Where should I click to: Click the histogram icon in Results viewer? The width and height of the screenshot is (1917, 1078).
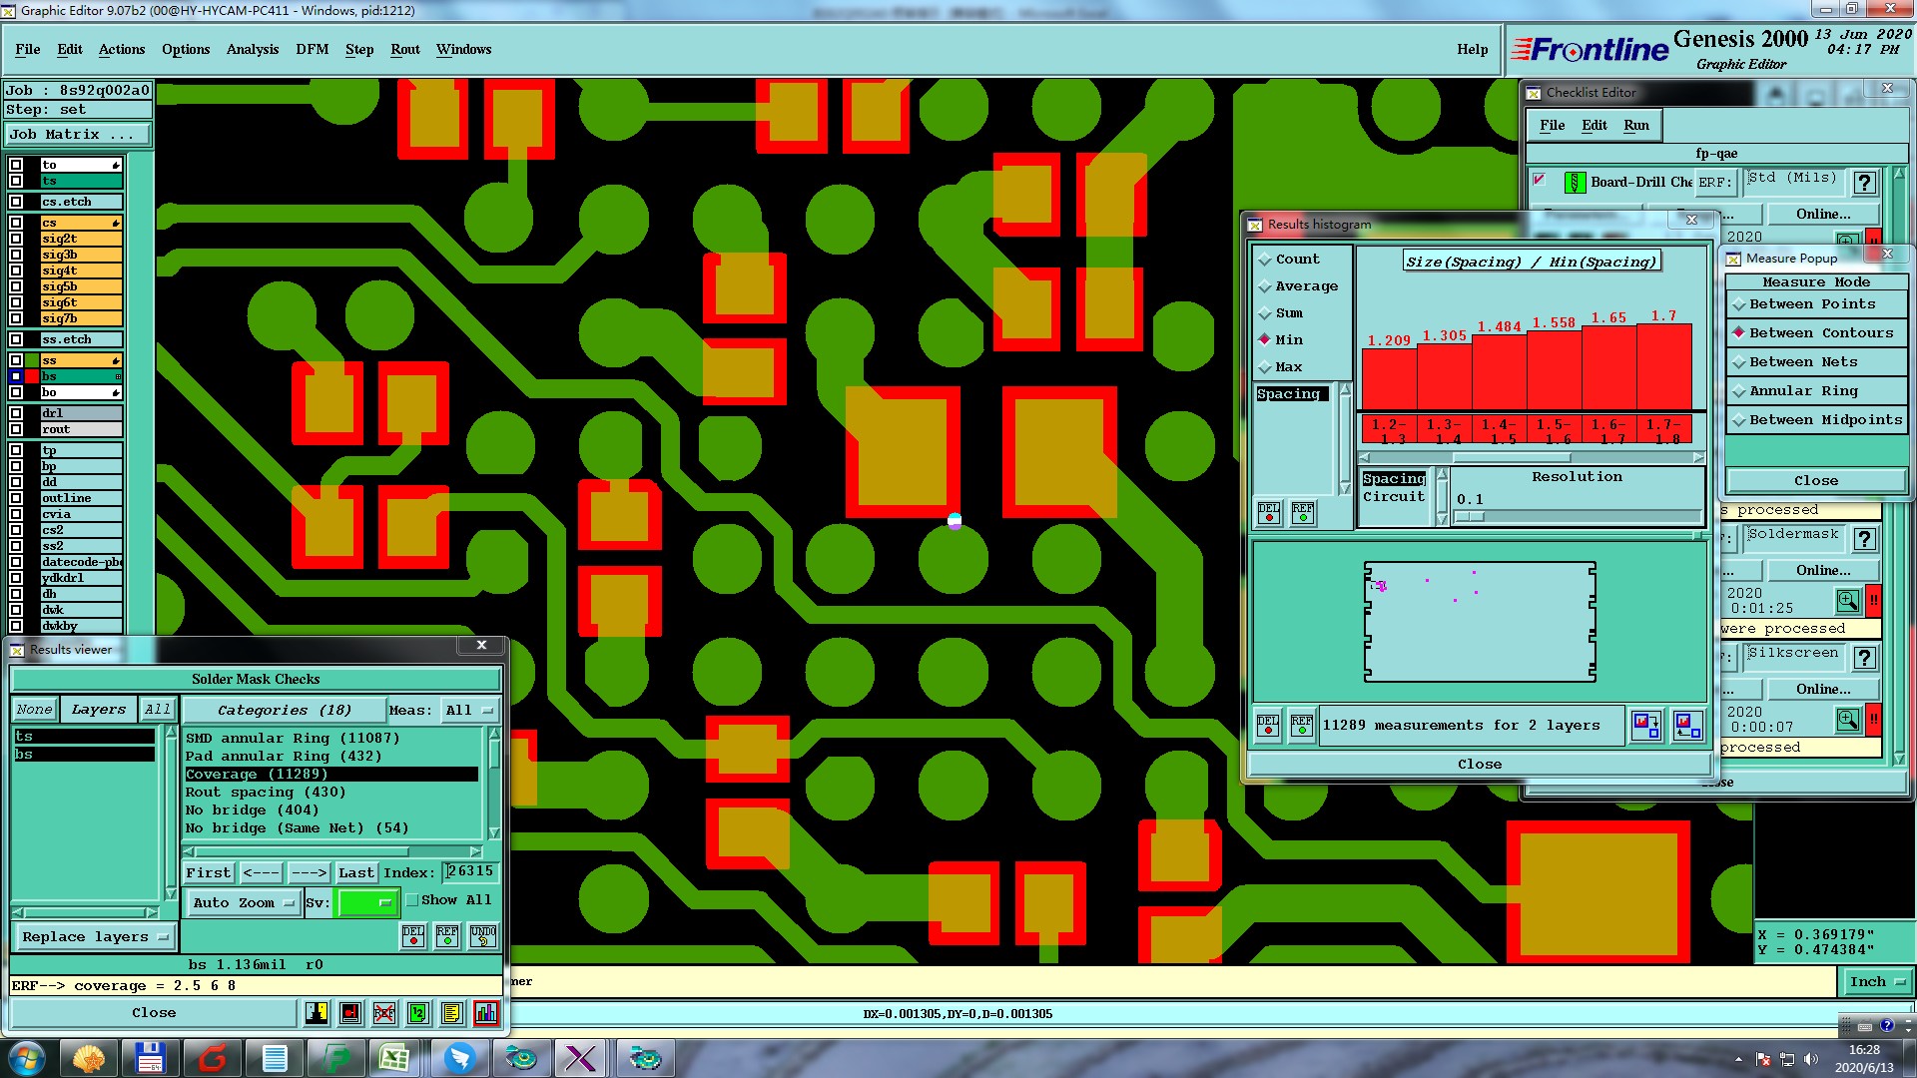486,1013
